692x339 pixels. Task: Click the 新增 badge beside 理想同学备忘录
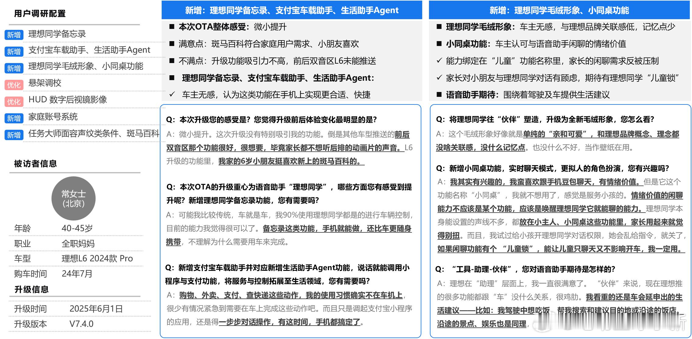[14, 35]
